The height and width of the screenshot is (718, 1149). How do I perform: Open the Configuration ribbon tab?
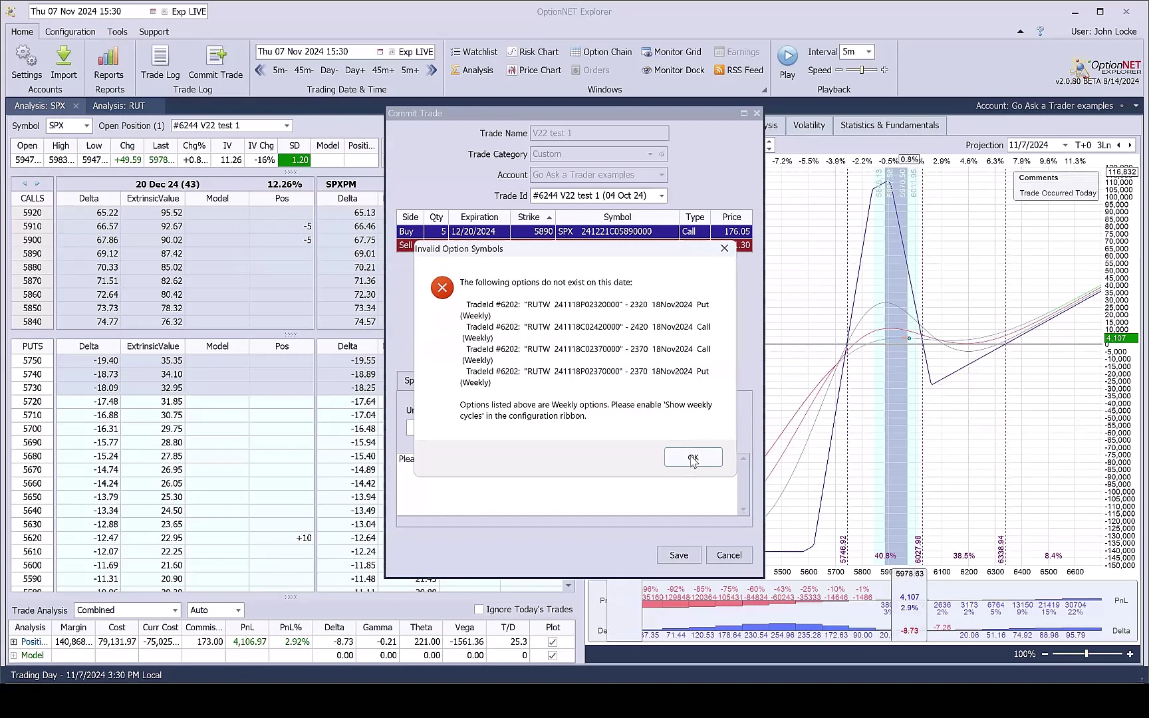click(x=70, y=31)
